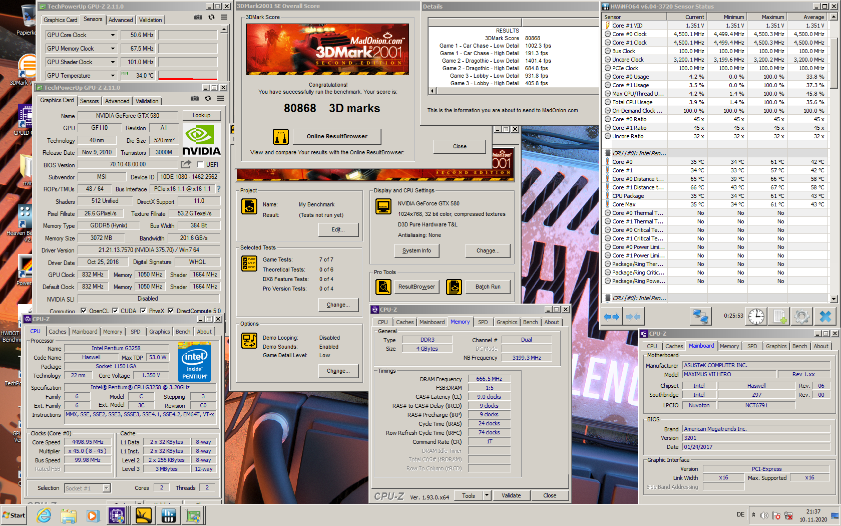Viewport: 841px width, 526px height.
Task: Click horizontal scrollbar left arrow in Details results
Action: pyautogui.click(x=433, y=91)
